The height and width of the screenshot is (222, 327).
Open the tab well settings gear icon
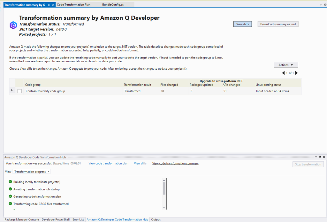pos(325,5)
